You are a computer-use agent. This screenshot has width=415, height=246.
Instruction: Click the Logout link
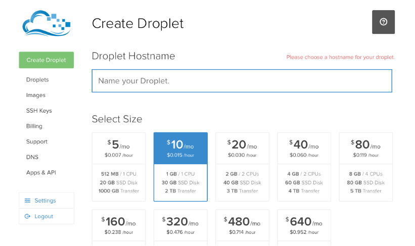pos(44,216)
